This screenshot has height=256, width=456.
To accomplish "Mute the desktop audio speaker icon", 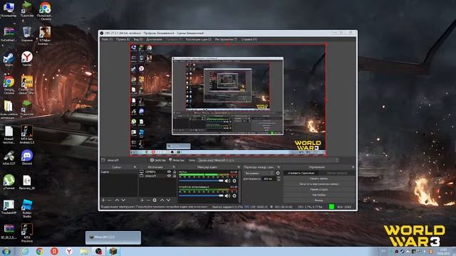I will click(x=227, y=196).
